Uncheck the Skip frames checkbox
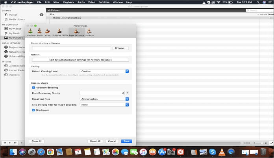The height and width of the screenshot is (158, 274). (33, 110)
